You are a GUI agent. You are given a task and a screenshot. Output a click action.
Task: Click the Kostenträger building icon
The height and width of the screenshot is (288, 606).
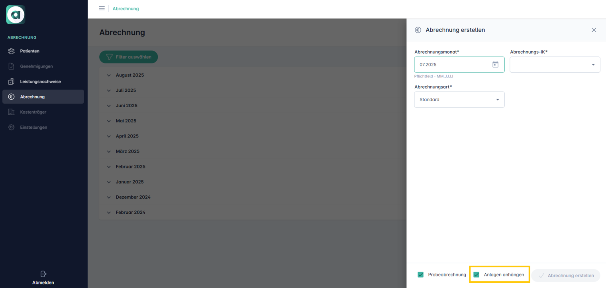click(12, 112)
